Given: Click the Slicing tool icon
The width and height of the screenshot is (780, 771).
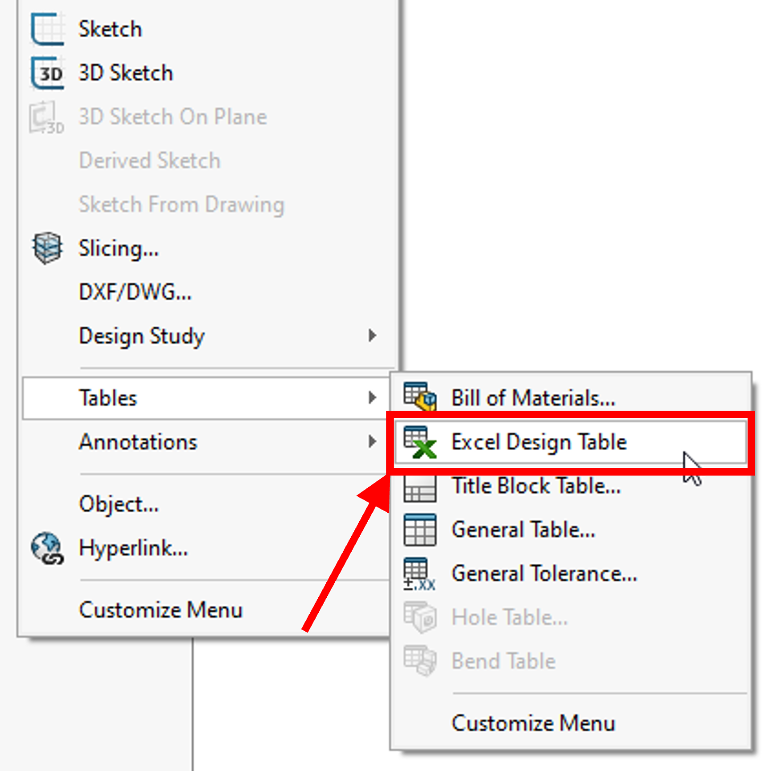Looking at the screenshot, I should 47,248.
